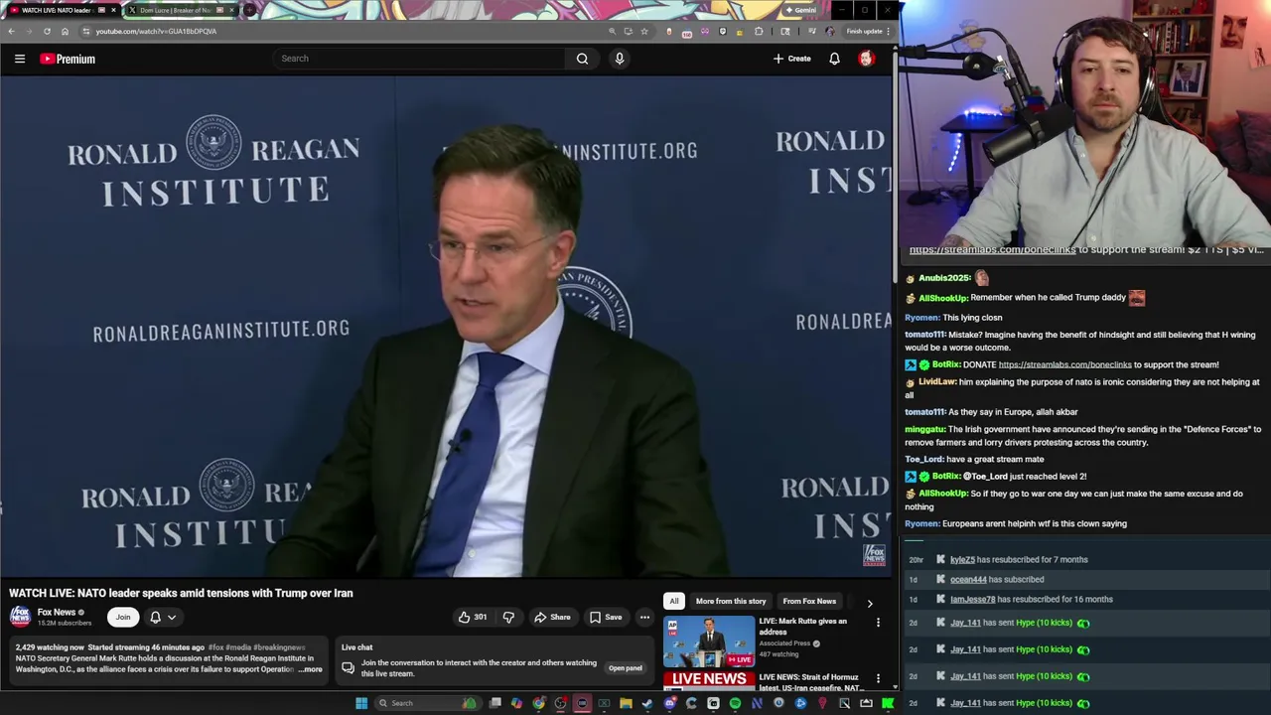This screenshot has width=1271, height=715.
Task: Go back in browser history
Action: coord(11,31)
